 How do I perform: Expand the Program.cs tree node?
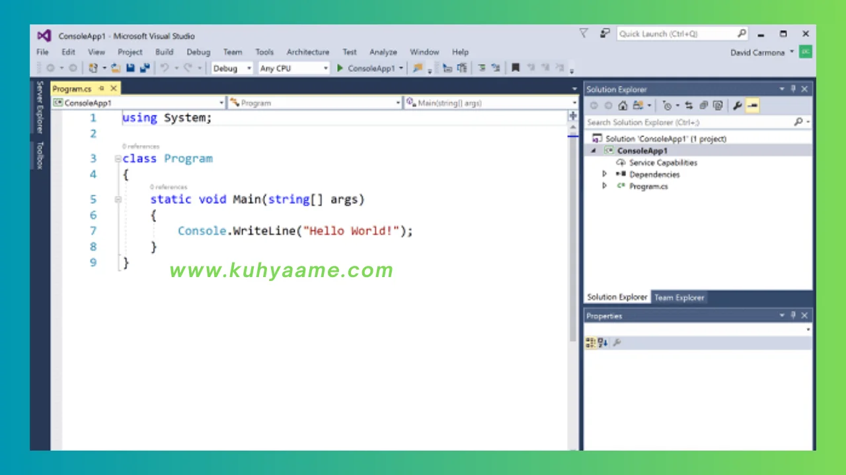tap(604, 186)
